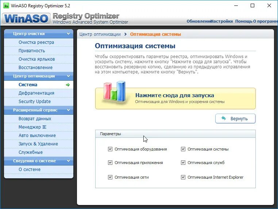
Task: Open Приватность in sidebar
Action: click(x=39, y=51)
